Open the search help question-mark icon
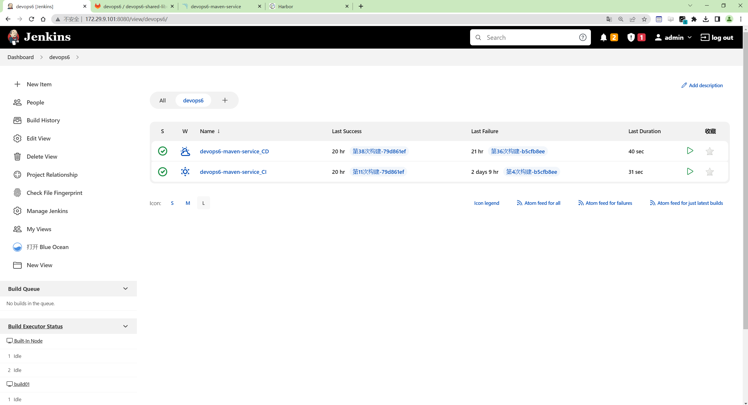The width and height of the screenshot is (748, 405). (582, 37)
